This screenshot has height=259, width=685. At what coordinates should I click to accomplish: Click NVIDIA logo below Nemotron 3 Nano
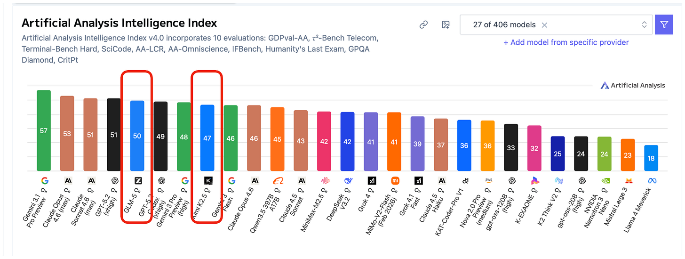(605, 180)
